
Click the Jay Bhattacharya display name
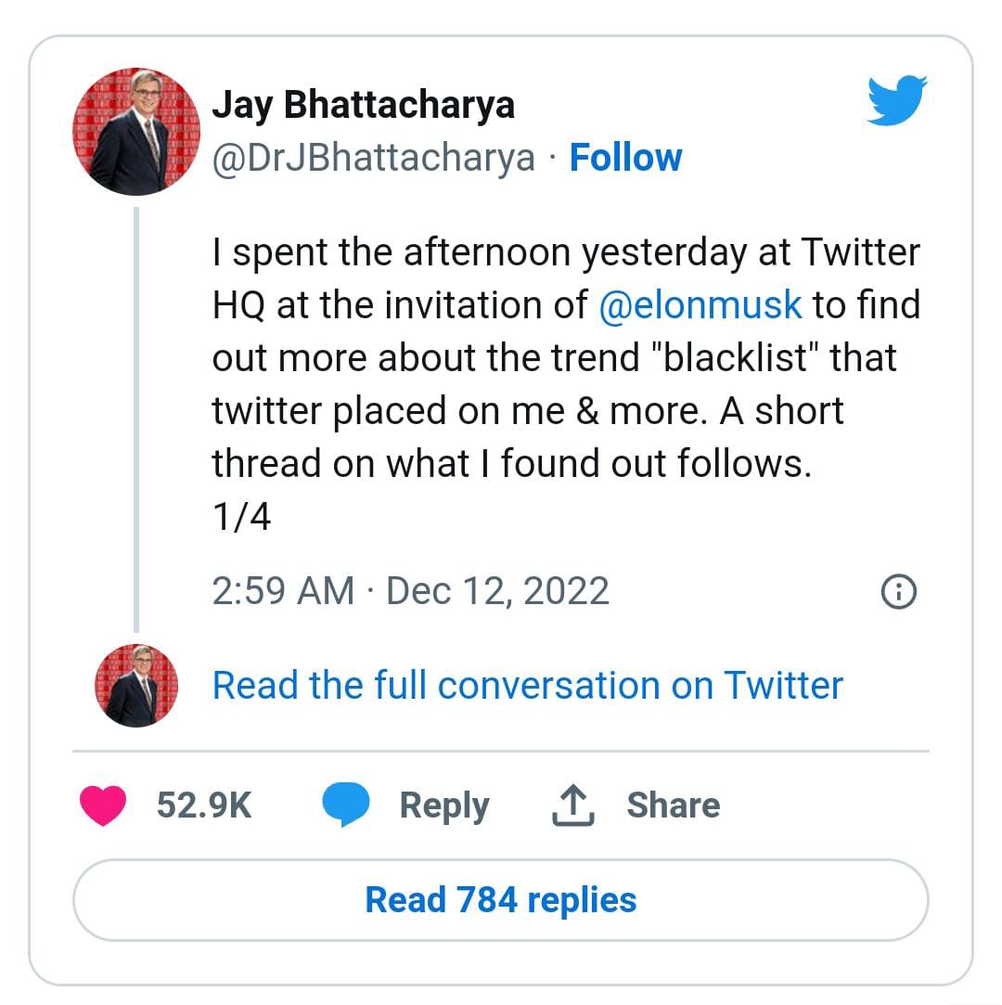click(x=363, y=104)
